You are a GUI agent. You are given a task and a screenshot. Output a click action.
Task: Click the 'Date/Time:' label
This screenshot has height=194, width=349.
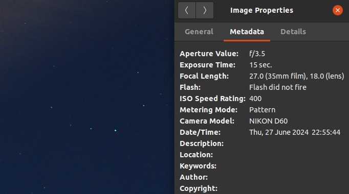pyautogui.click(x=200, y=132)
